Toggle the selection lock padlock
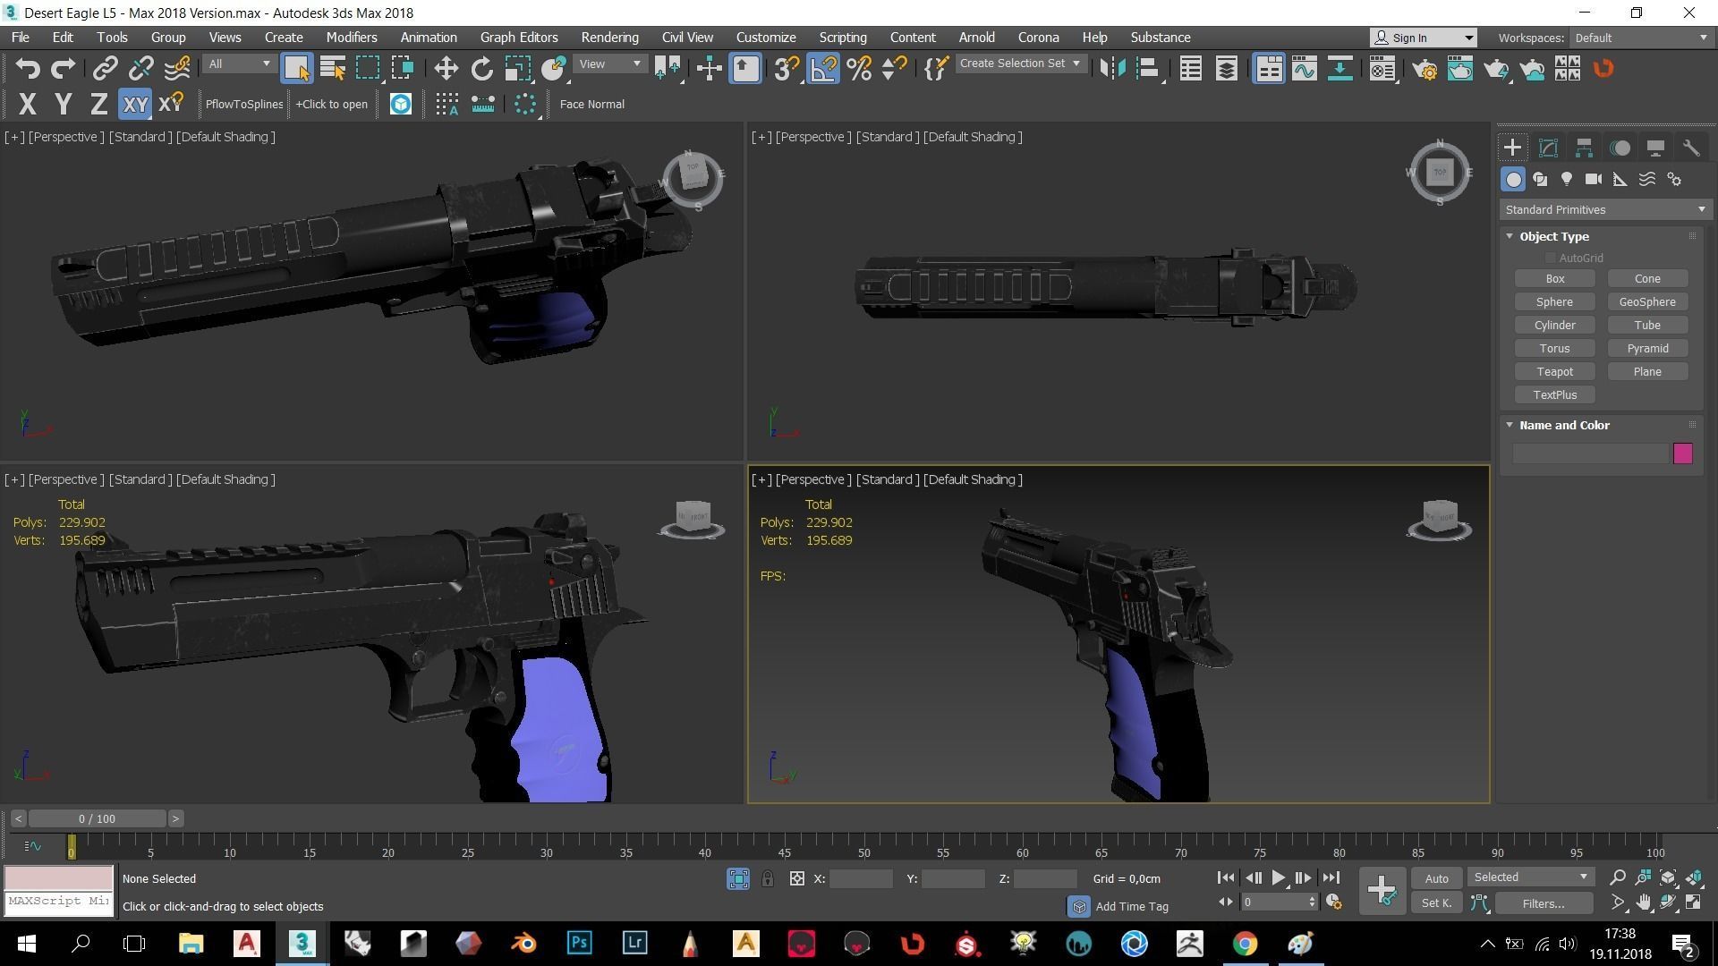 click(768, 879)
